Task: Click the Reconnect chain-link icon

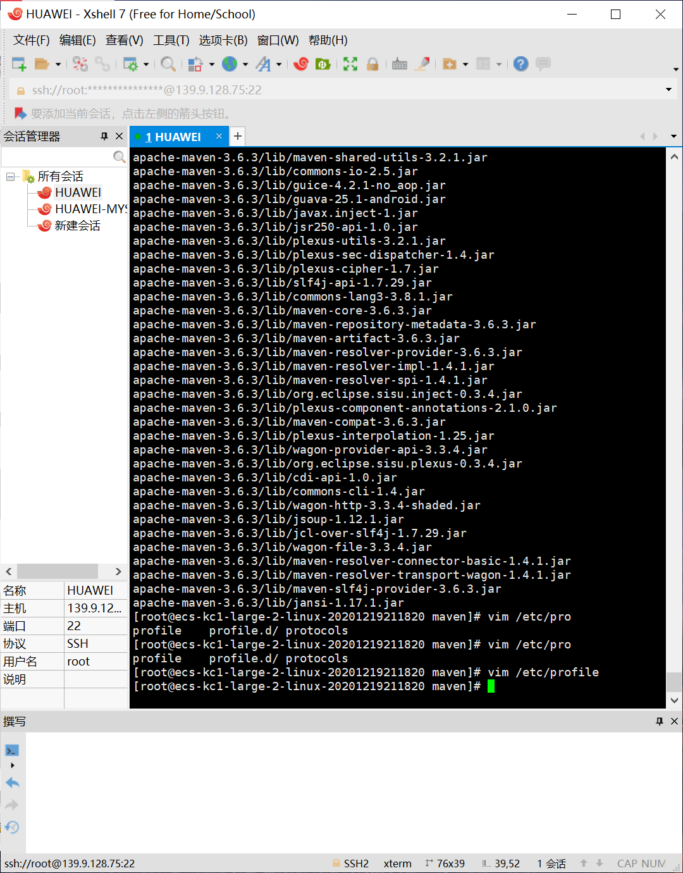Action: tap(102, 64)
